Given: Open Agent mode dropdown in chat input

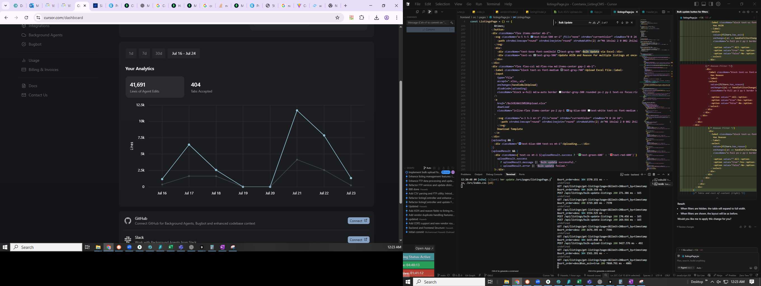Looking at the screenshot, I should (686, 268).
